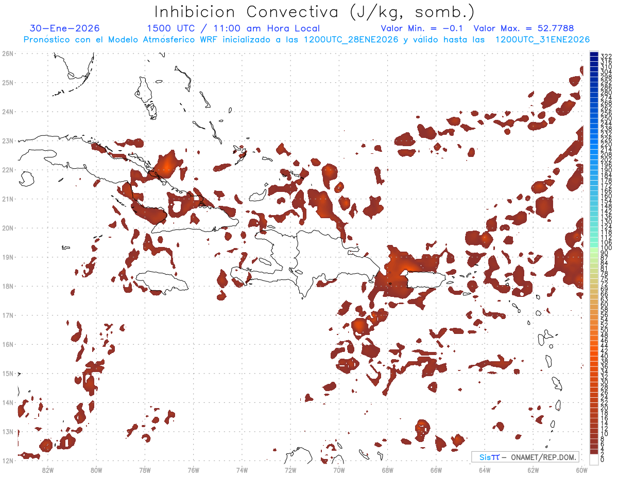The width and height of the screenshot is (618, 477).
Task: Click the 'Valor Max. = 52.7788' text
Action: tap(524, 28)
